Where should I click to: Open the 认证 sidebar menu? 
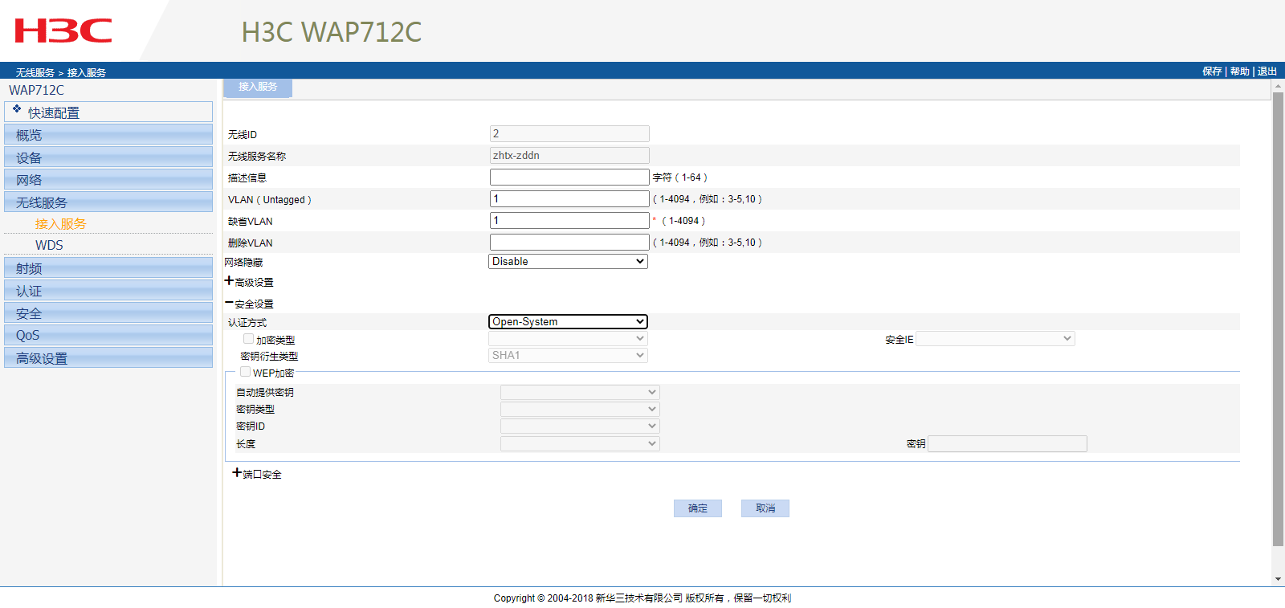[108, 290]
